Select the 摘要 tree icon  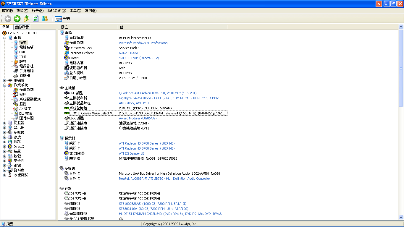tap(16, 43)
